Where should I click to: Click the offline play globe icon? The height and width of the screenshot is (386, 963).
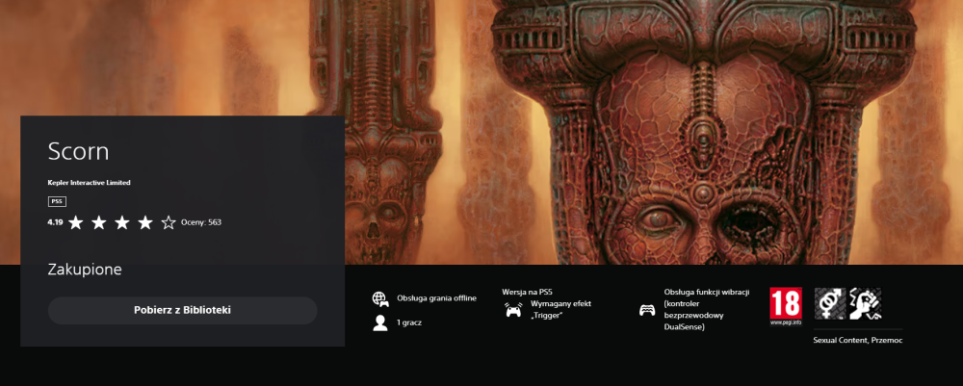[x=380, y=298]
